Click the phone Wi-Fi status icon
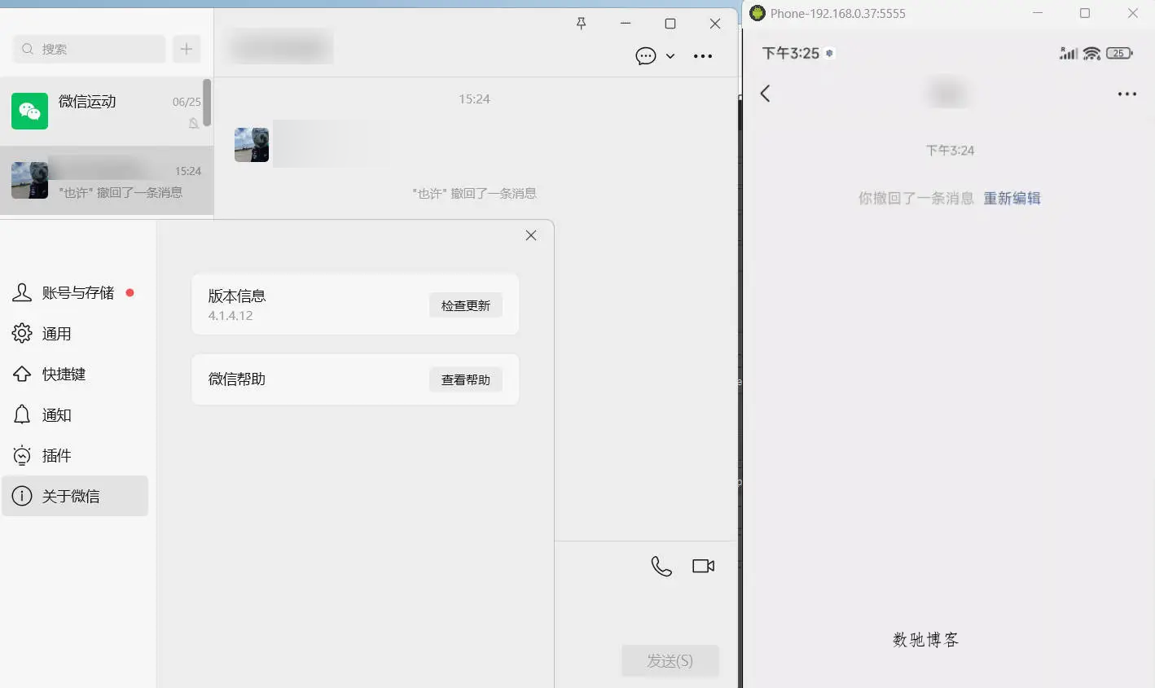 click(x=1091, y=54)
